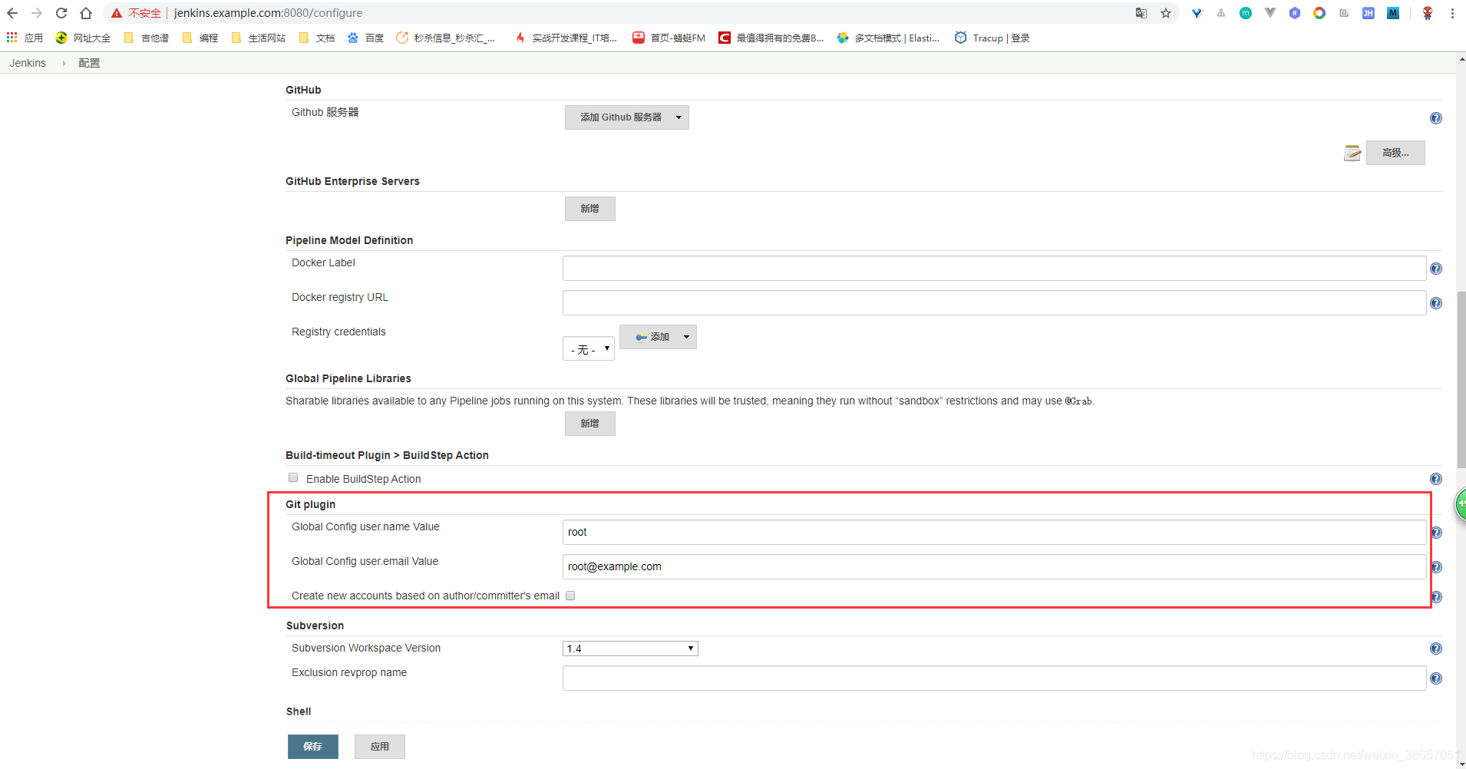Click the blue M extension icon

tap(1393, 13)
